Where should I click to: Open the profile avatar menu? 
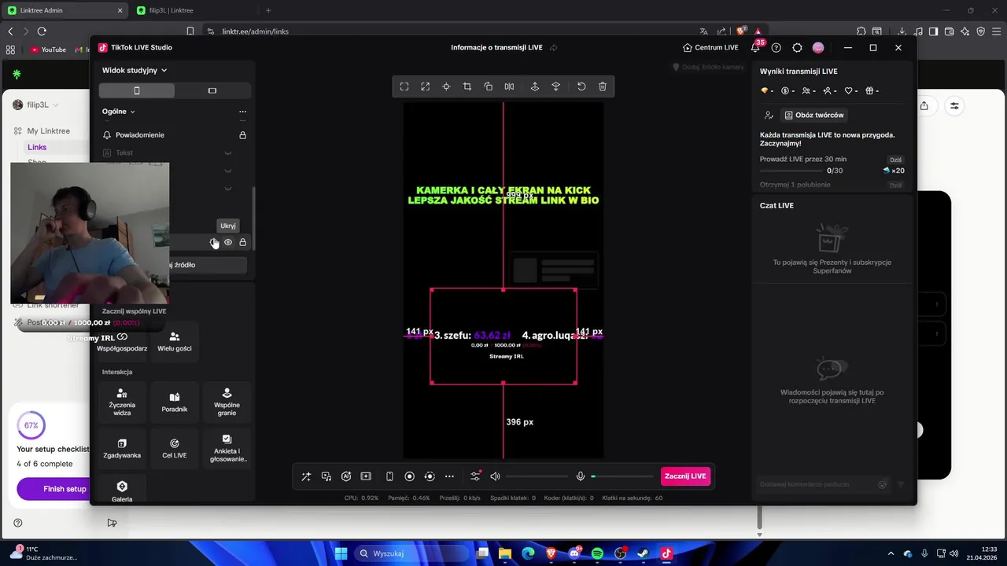coord(818,47)
